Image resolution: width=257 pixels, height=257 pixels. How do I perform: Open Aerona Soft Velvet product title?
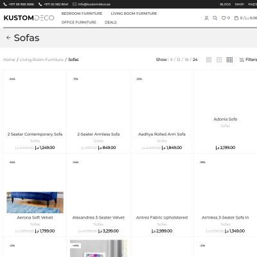point(35,217)
